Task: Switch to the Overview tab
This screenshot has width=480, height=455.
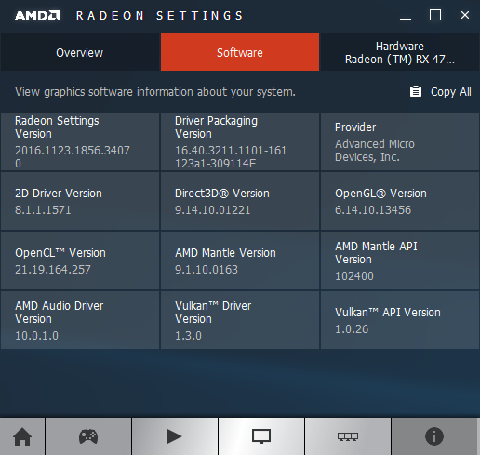Action: click(x=80, y=52)
